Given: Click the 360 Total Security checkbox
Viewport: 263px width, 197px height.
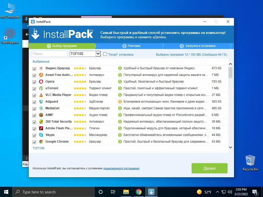Looking at the screenshot, I should click(34, 122).
